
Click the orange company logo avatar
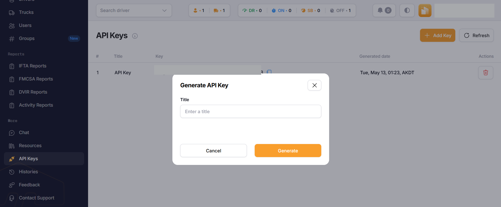(x=424, y=10)
